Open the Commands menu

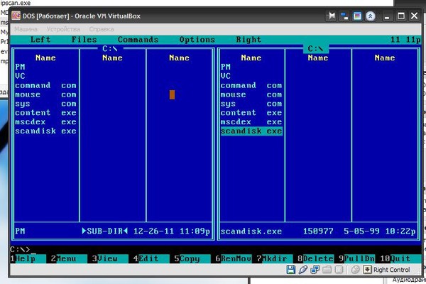click(x=138, y=40)
